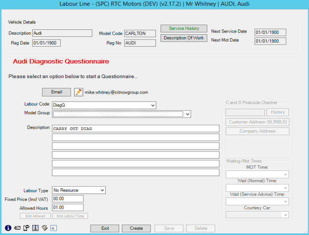This screenshot has width=309, height=235.
Task: Open the Wait (Service Advice) Time dropdown
Action: coord(285,202)
